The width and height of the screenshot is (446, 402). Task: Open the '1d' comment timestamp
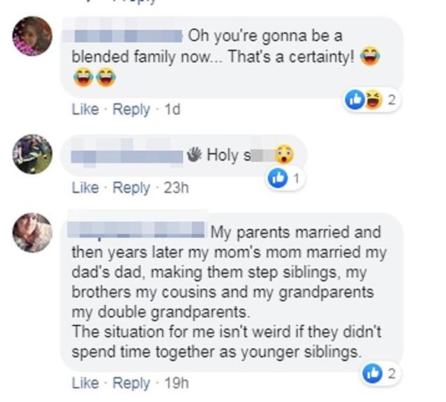[x=172, y=109]
